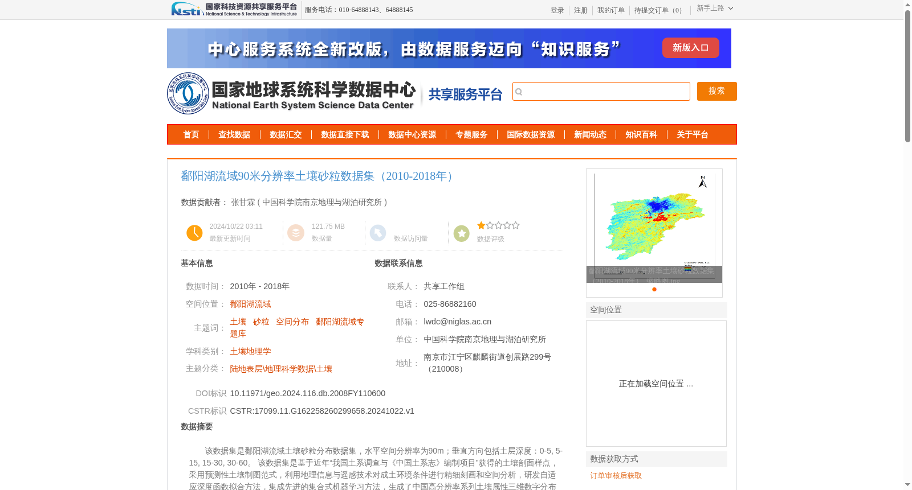Click the 订单审核后获取 link
The image size is (912, 490).
pos(616,475)
